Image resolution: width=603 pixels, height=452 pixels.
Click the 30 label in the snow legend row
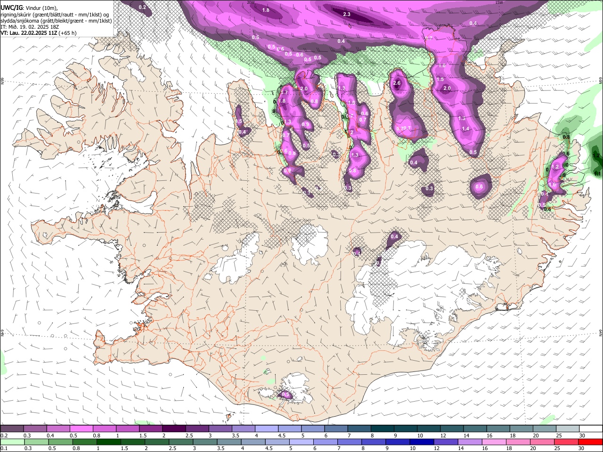(582, 435)
